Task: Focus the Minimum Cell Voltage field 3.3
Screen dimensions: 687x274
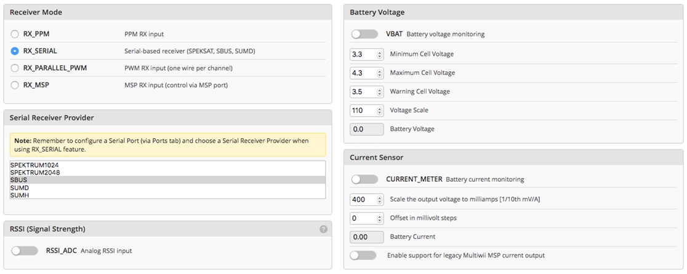Action: coord(367,55)
